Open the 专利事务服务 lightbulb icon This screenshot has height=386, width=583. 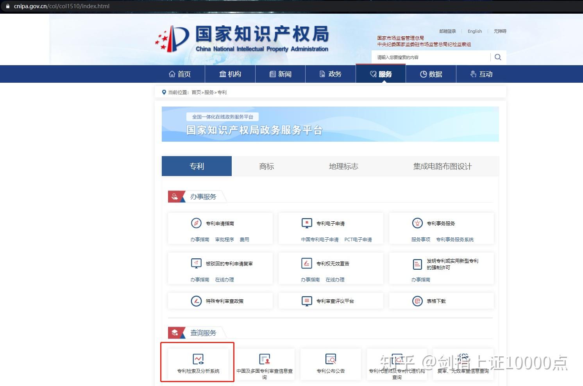pos(417,223)
